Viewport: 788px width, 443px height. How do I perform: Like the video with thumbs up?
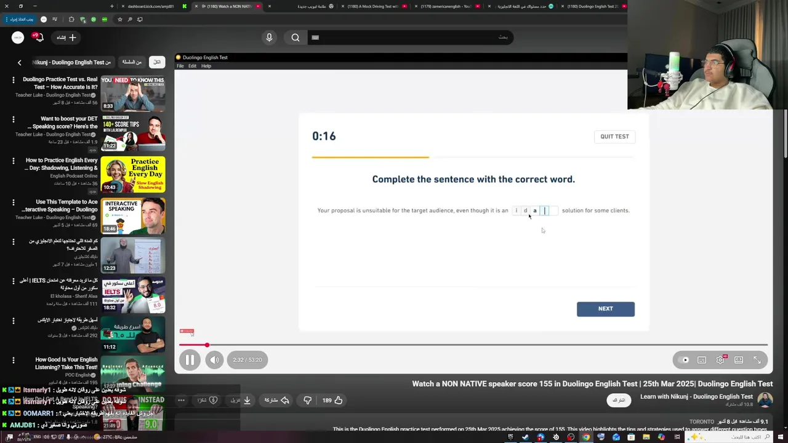tap(332, 400)
